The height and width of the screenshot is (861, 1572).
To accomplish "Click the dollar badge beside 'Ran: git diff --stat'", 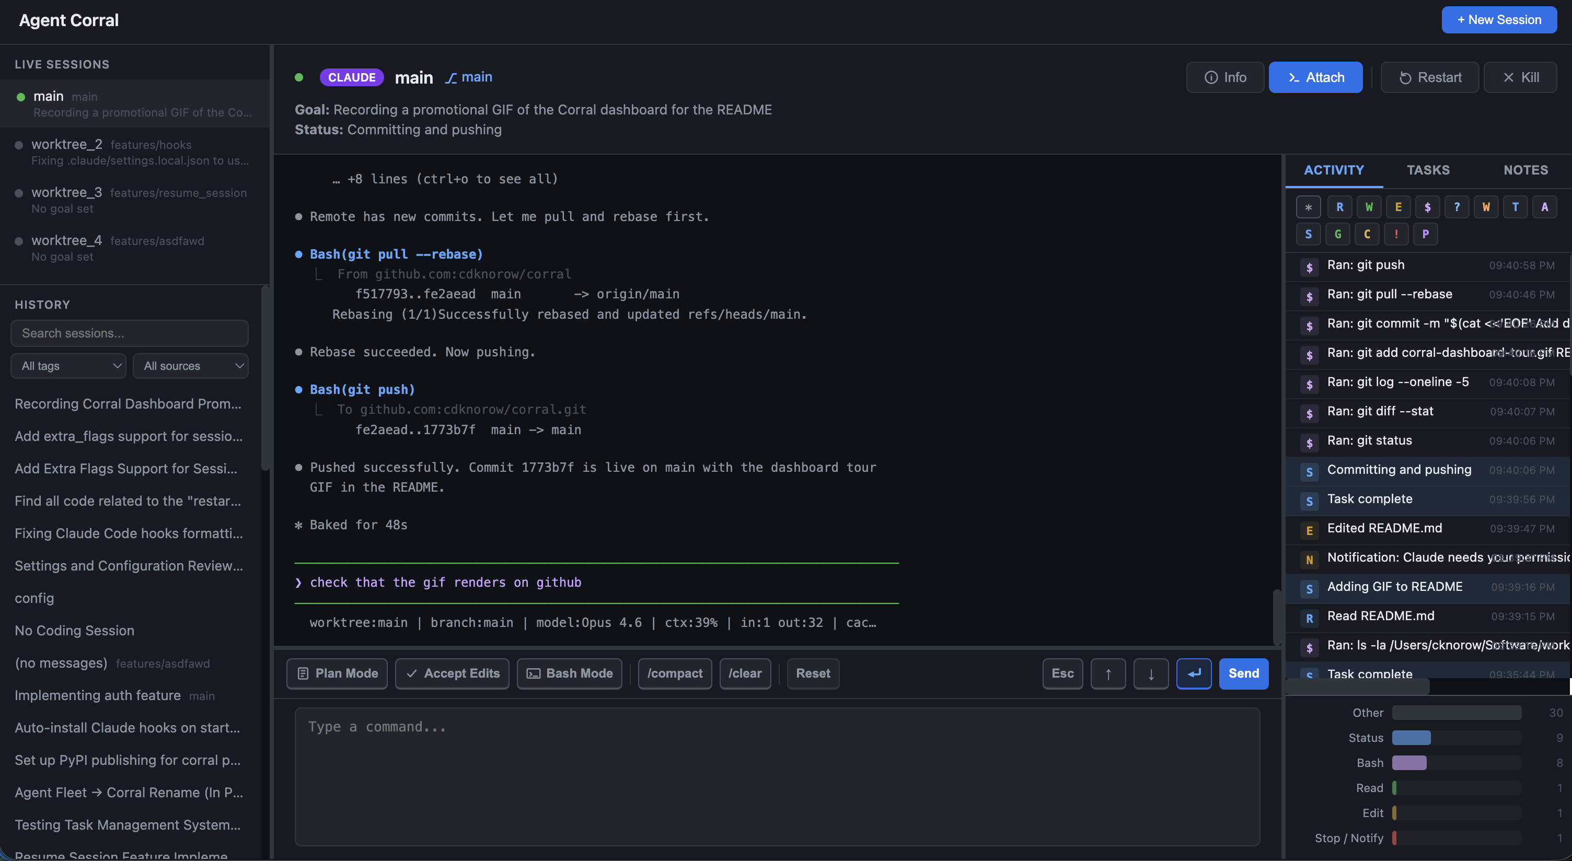I will click(x=1309, y=413).
